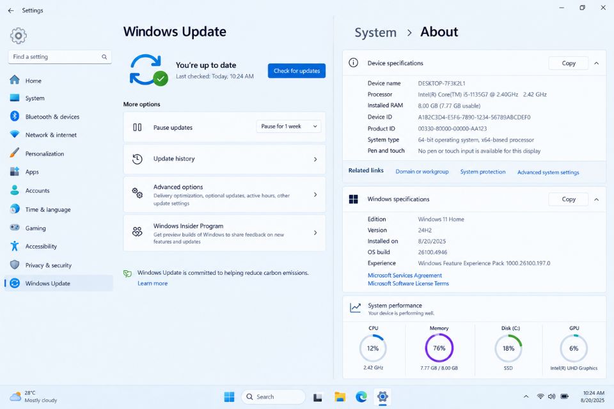Click the CPU 12% usage gauge
The height and width of the screenshot is (409, 614).
(373, 348)
